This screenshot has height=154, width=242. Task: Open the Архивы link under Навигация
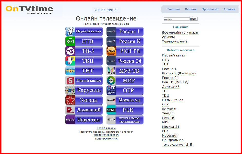pos(168,37)
